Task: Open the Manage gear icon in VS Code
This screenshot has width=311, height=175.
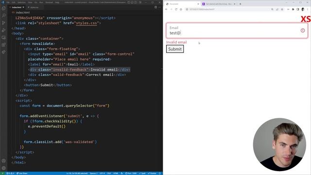Action: tap(3, 168)
